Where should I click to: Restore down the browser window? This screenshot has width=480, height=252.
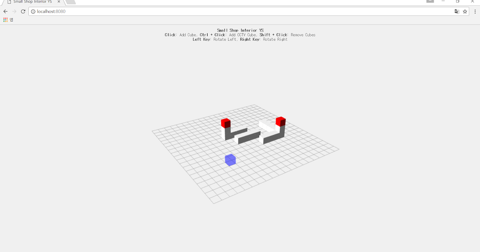click(458, 1)
